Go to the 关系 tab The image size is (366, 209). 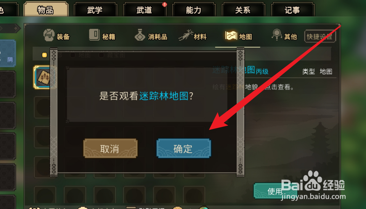click(243, 10)
